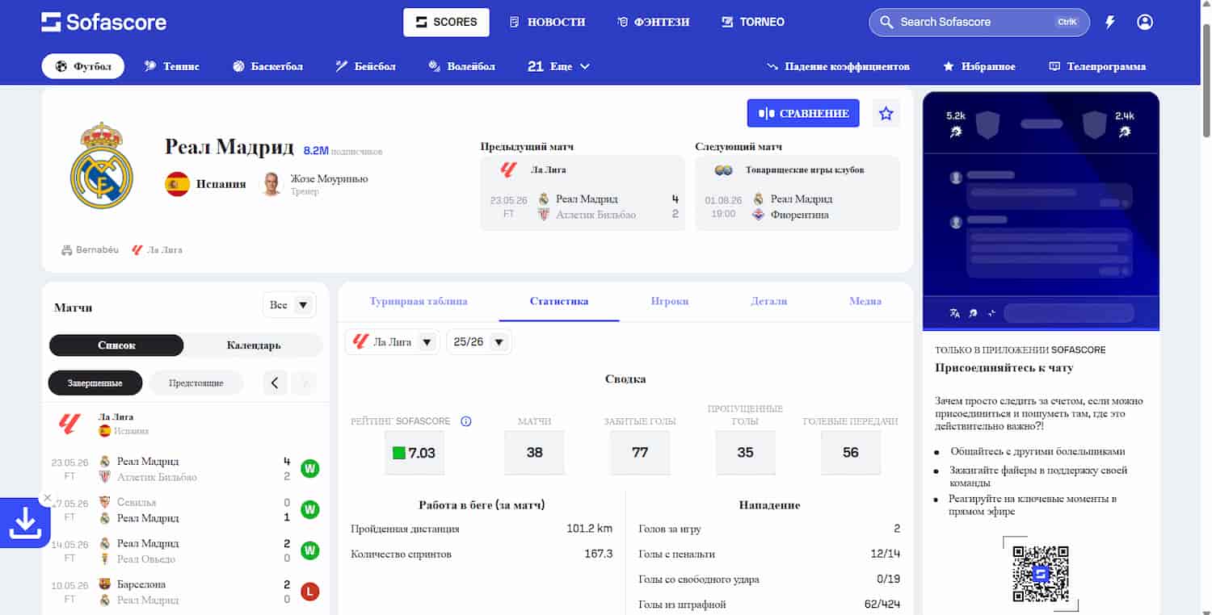Click the Barcelona crest in match list
Image resolution: width=1212 pixels, height=615 pixels.
pyautogui.click(x=104, y=584)
